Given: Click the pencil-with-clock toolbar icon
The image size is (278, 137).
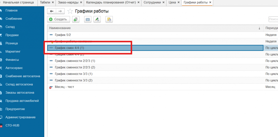Looking at the screenshot, I should 97,19.
